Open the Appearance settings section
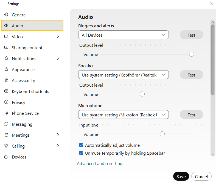Image resolution: width=216 pixels, height=185 pixels. (x=23, y=69)
